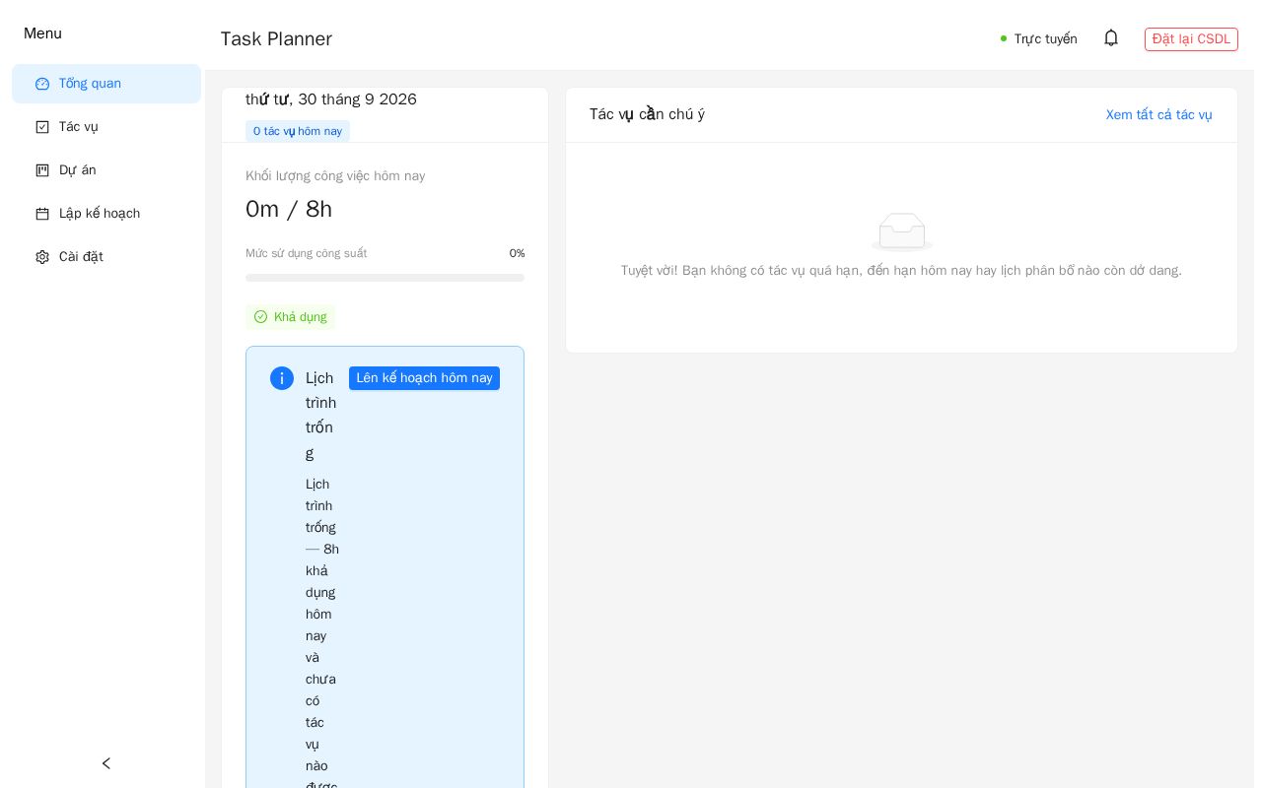
Task: Open Xem tất cả tác vụ link
Action: click(x=1159, y=115)
